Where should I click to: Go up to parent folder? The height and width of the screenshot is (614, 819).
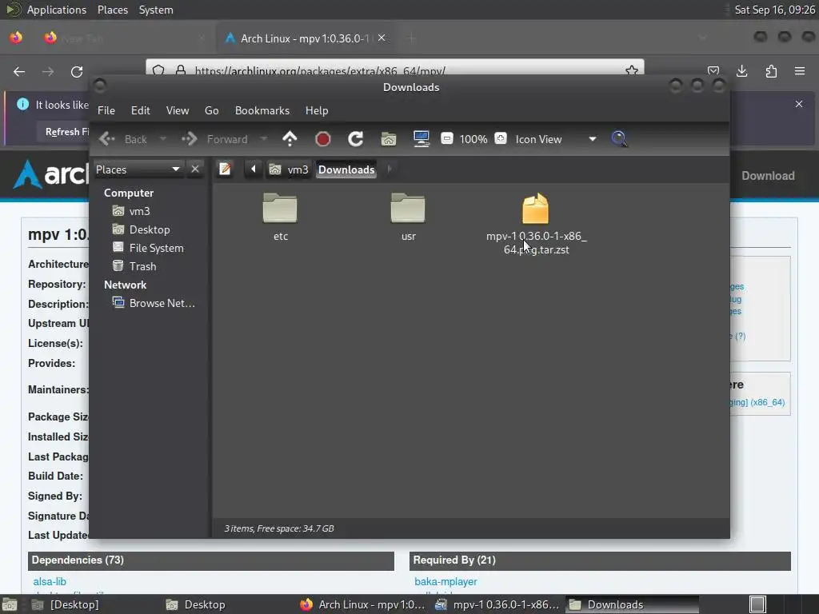click(x=290, y=139)
